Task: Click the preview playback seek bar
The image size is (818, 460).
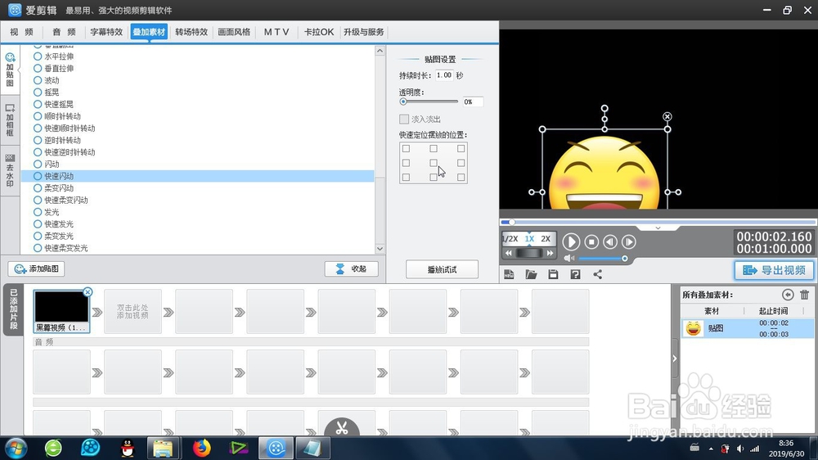Action: pos(658,222)
